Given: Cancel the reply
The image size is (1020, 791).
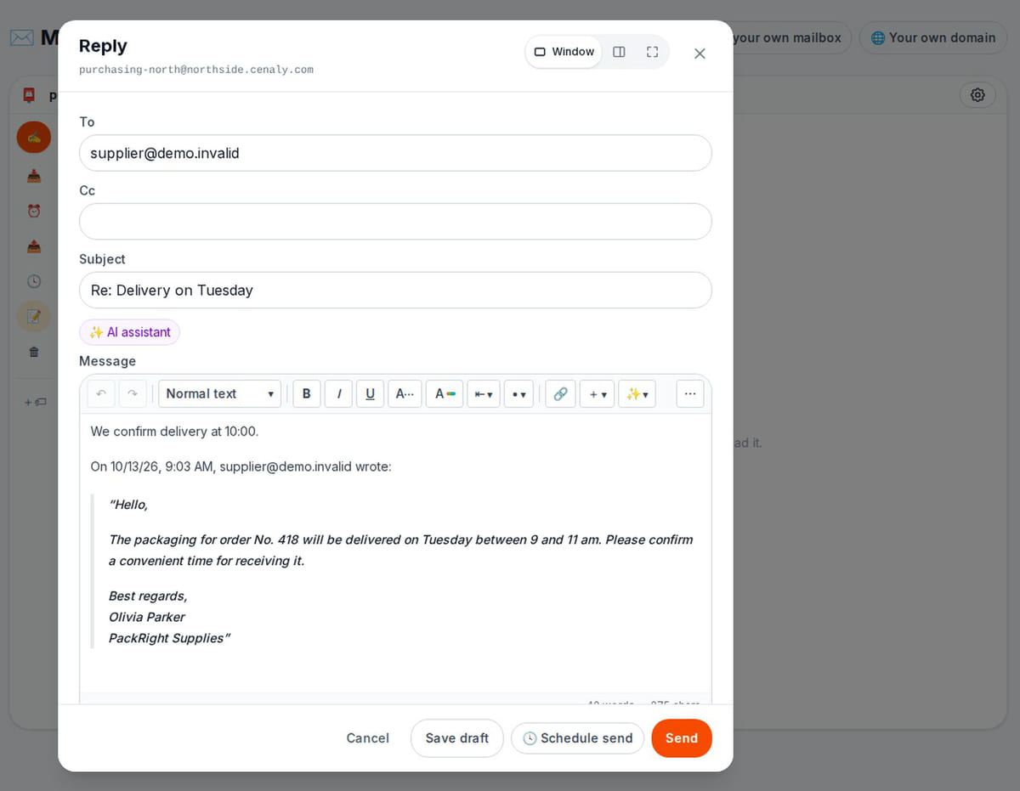Looking at the screenshot, I should [x=367, y=738].
